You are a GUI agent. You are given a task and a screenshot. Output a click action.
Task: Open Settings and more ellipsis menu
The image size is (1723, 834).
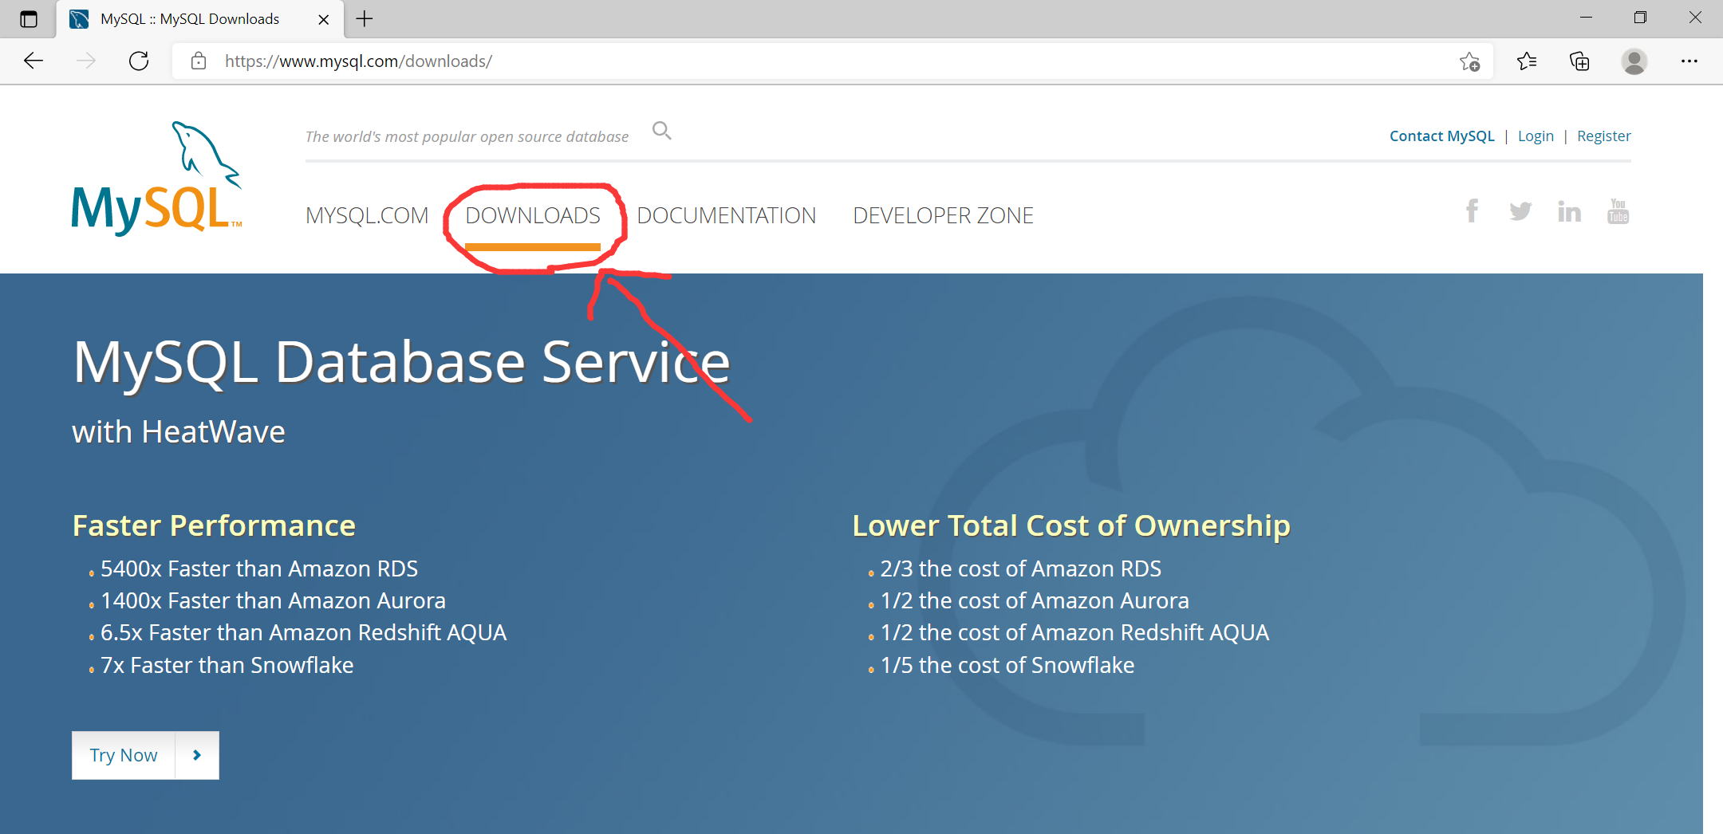coord(1689,61)
